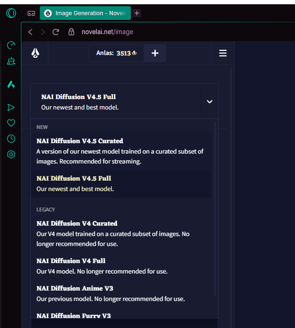
Task: Open GX Control speedometer in sidebar
Action: tap(11, 46)
